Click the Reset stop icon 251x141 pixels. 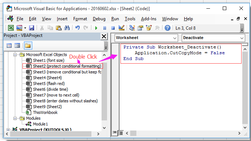point(113,28)
